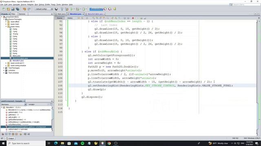The height and width of the screenshot is (146, 261).
Task: Click the Type here to search box
Action: [x=26, y=143]
